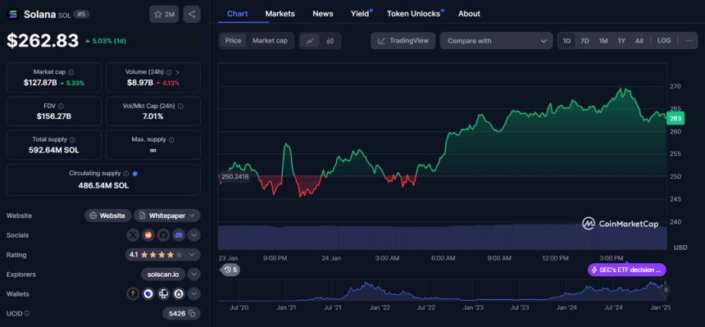Open the X (Twitter) social link

tap(133, 234)
